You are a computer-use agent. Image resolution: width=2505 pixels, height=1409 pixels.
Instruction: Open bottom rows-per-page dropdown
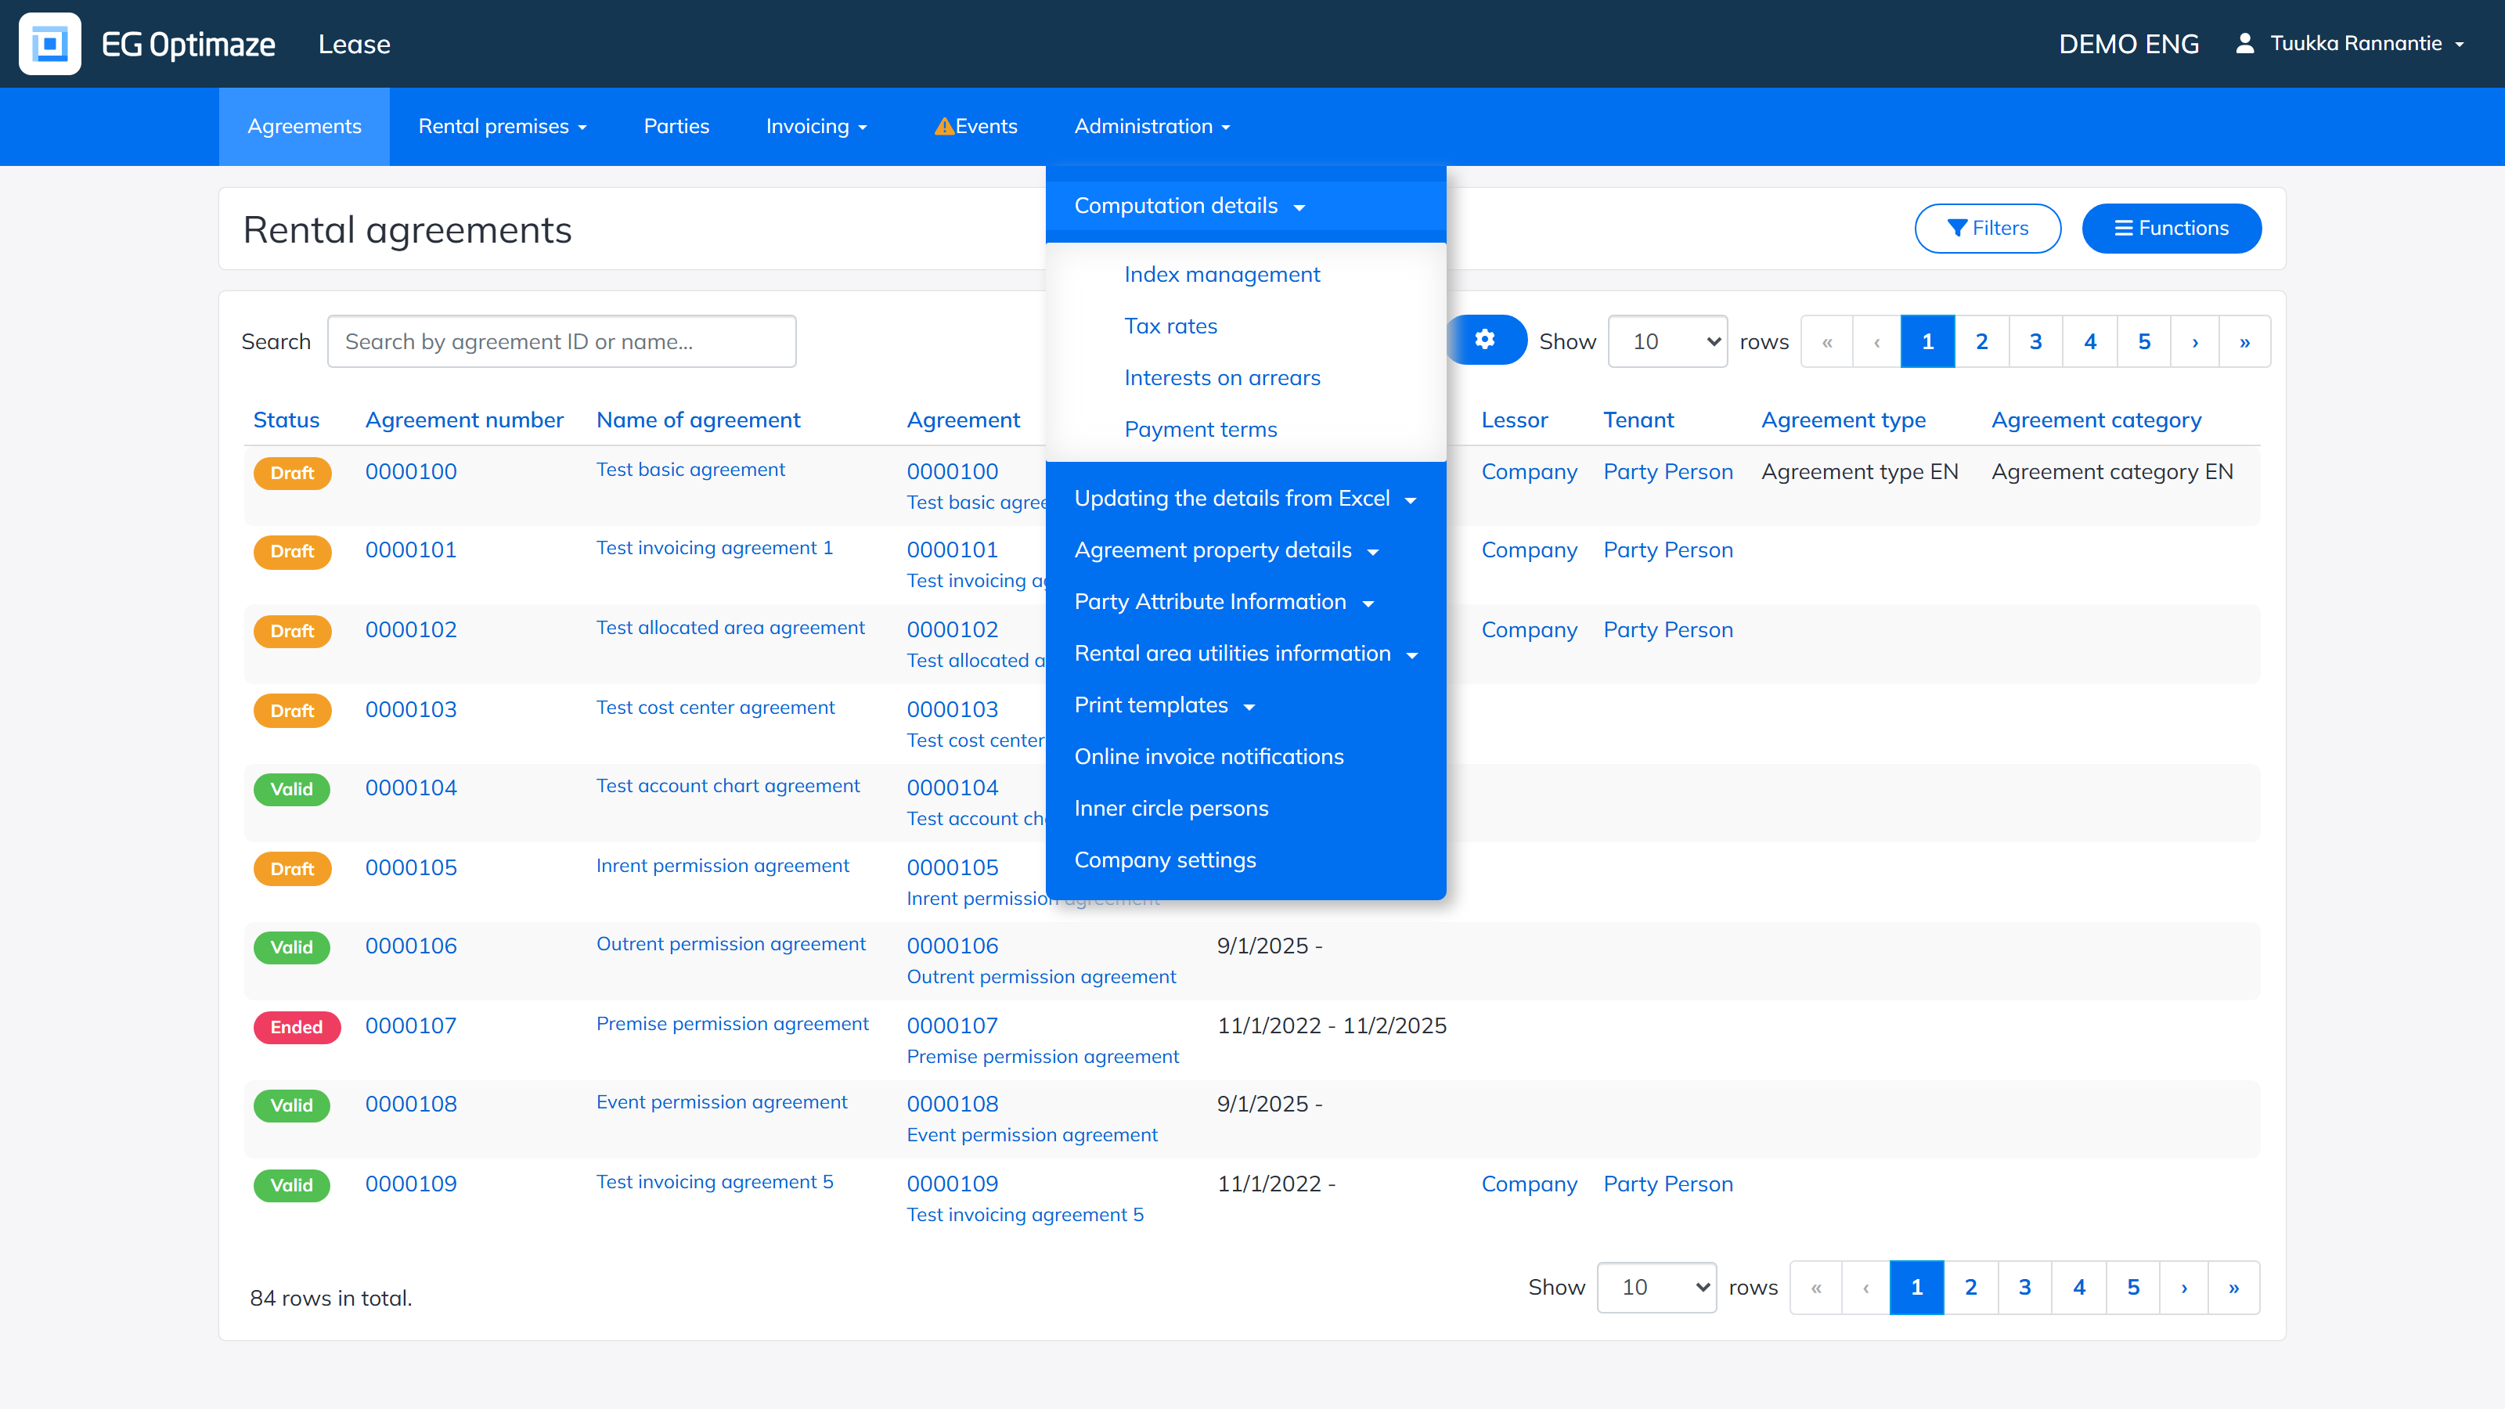click(1656, 1288)
